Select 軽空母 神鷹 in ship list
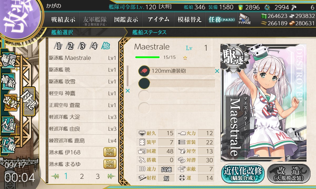 click(82, 93)
